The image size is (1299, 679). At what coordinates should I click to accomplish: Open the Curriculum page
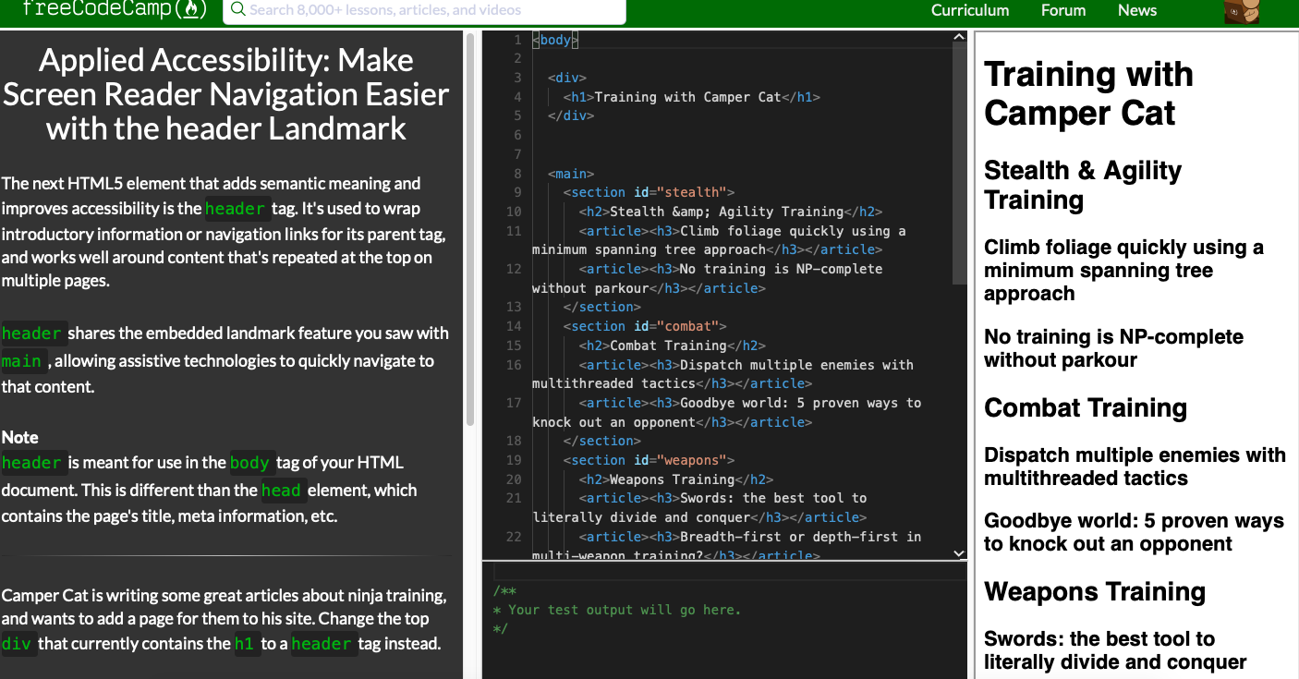pyautogui.click(x=970, y=10)
